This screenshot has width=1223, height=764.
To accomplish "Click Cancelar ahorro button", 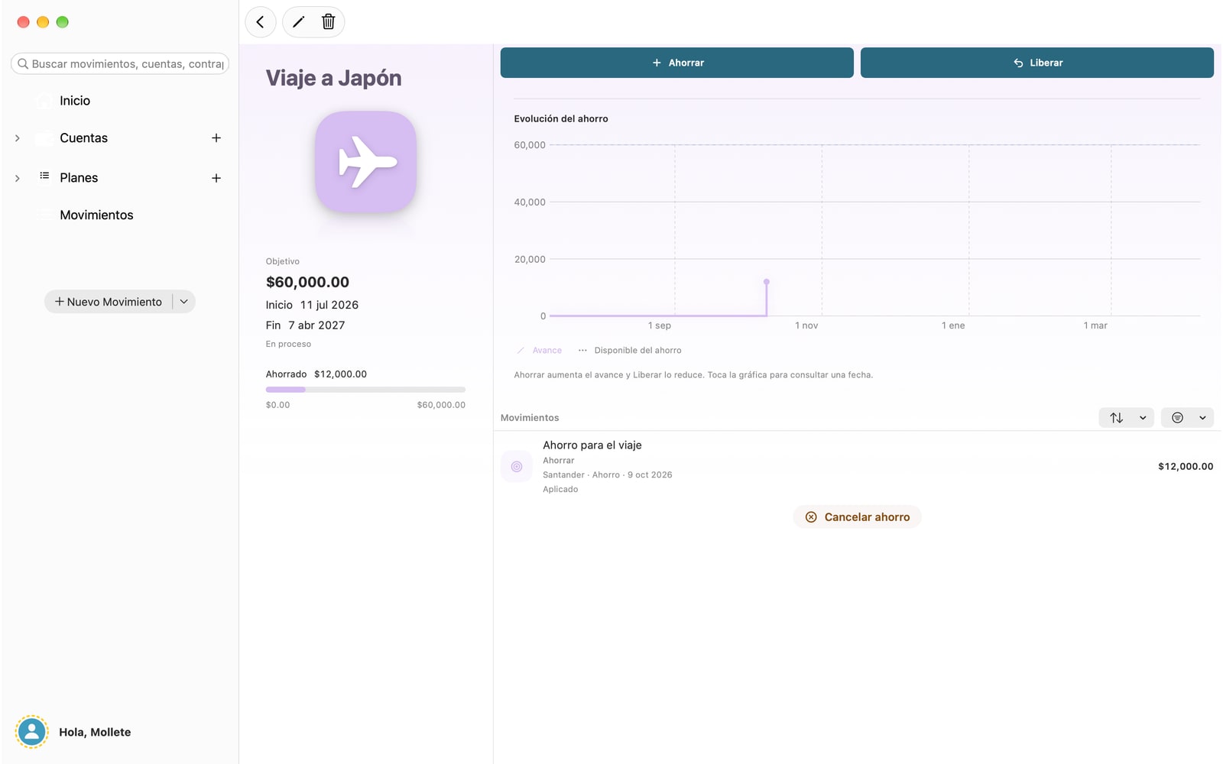I will pos(858,517).
